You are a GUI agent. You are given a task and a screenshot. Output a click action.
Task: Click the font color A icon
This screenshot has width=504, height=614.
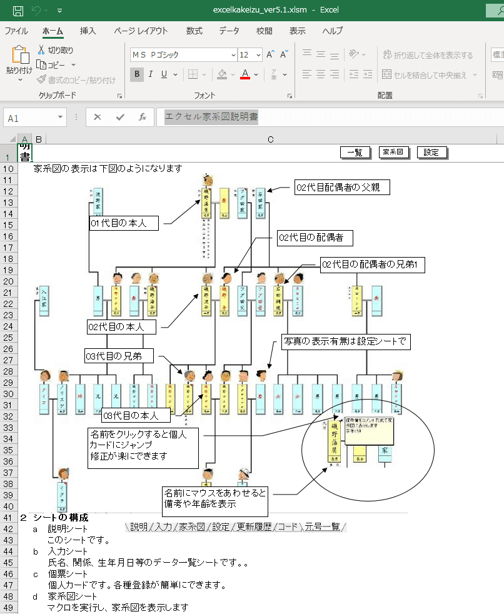tap(244, 74)
